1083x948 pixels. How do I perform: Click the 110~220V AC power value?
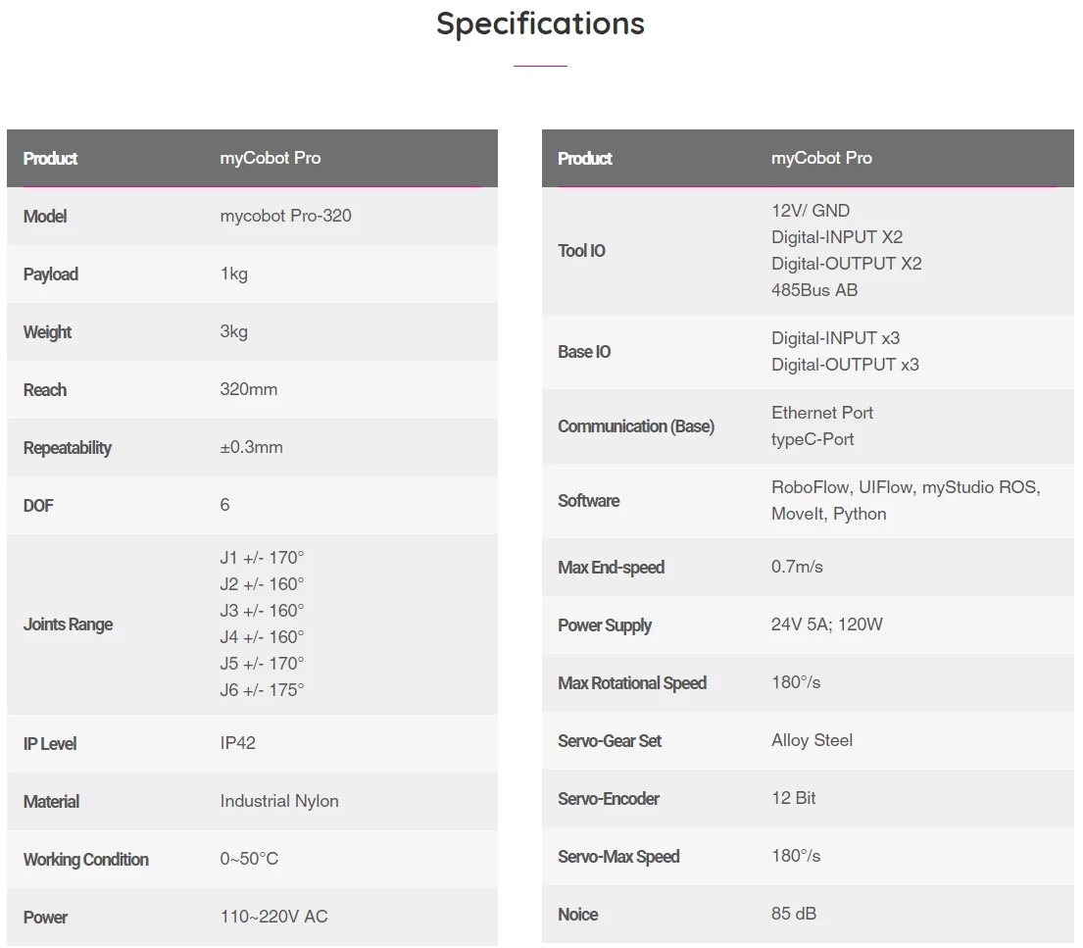pyautogui.click(x=274, y=917)
